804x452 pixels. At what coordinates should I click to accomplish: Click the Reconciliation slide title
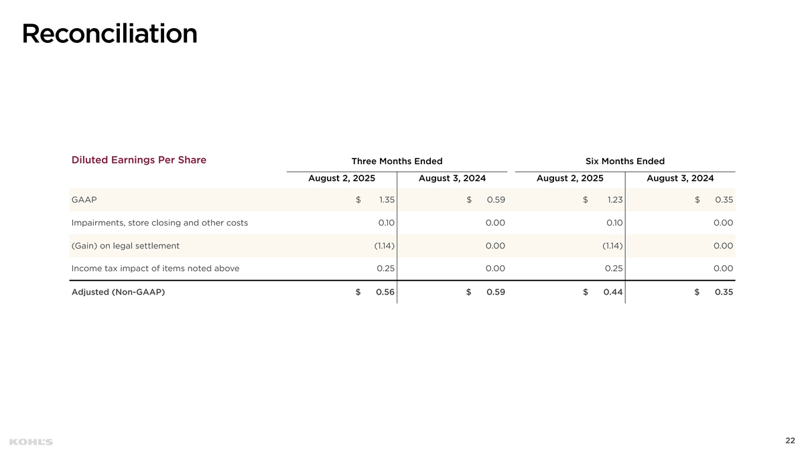click(110, 33)
